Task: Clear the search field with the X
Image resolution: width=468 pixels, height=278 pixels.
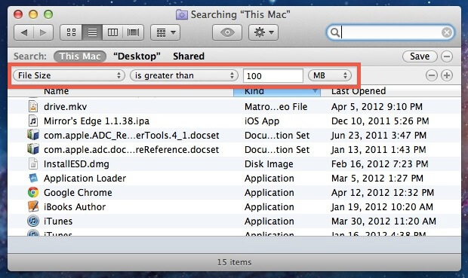Action: pyautogui.click(x=447, y=32)
